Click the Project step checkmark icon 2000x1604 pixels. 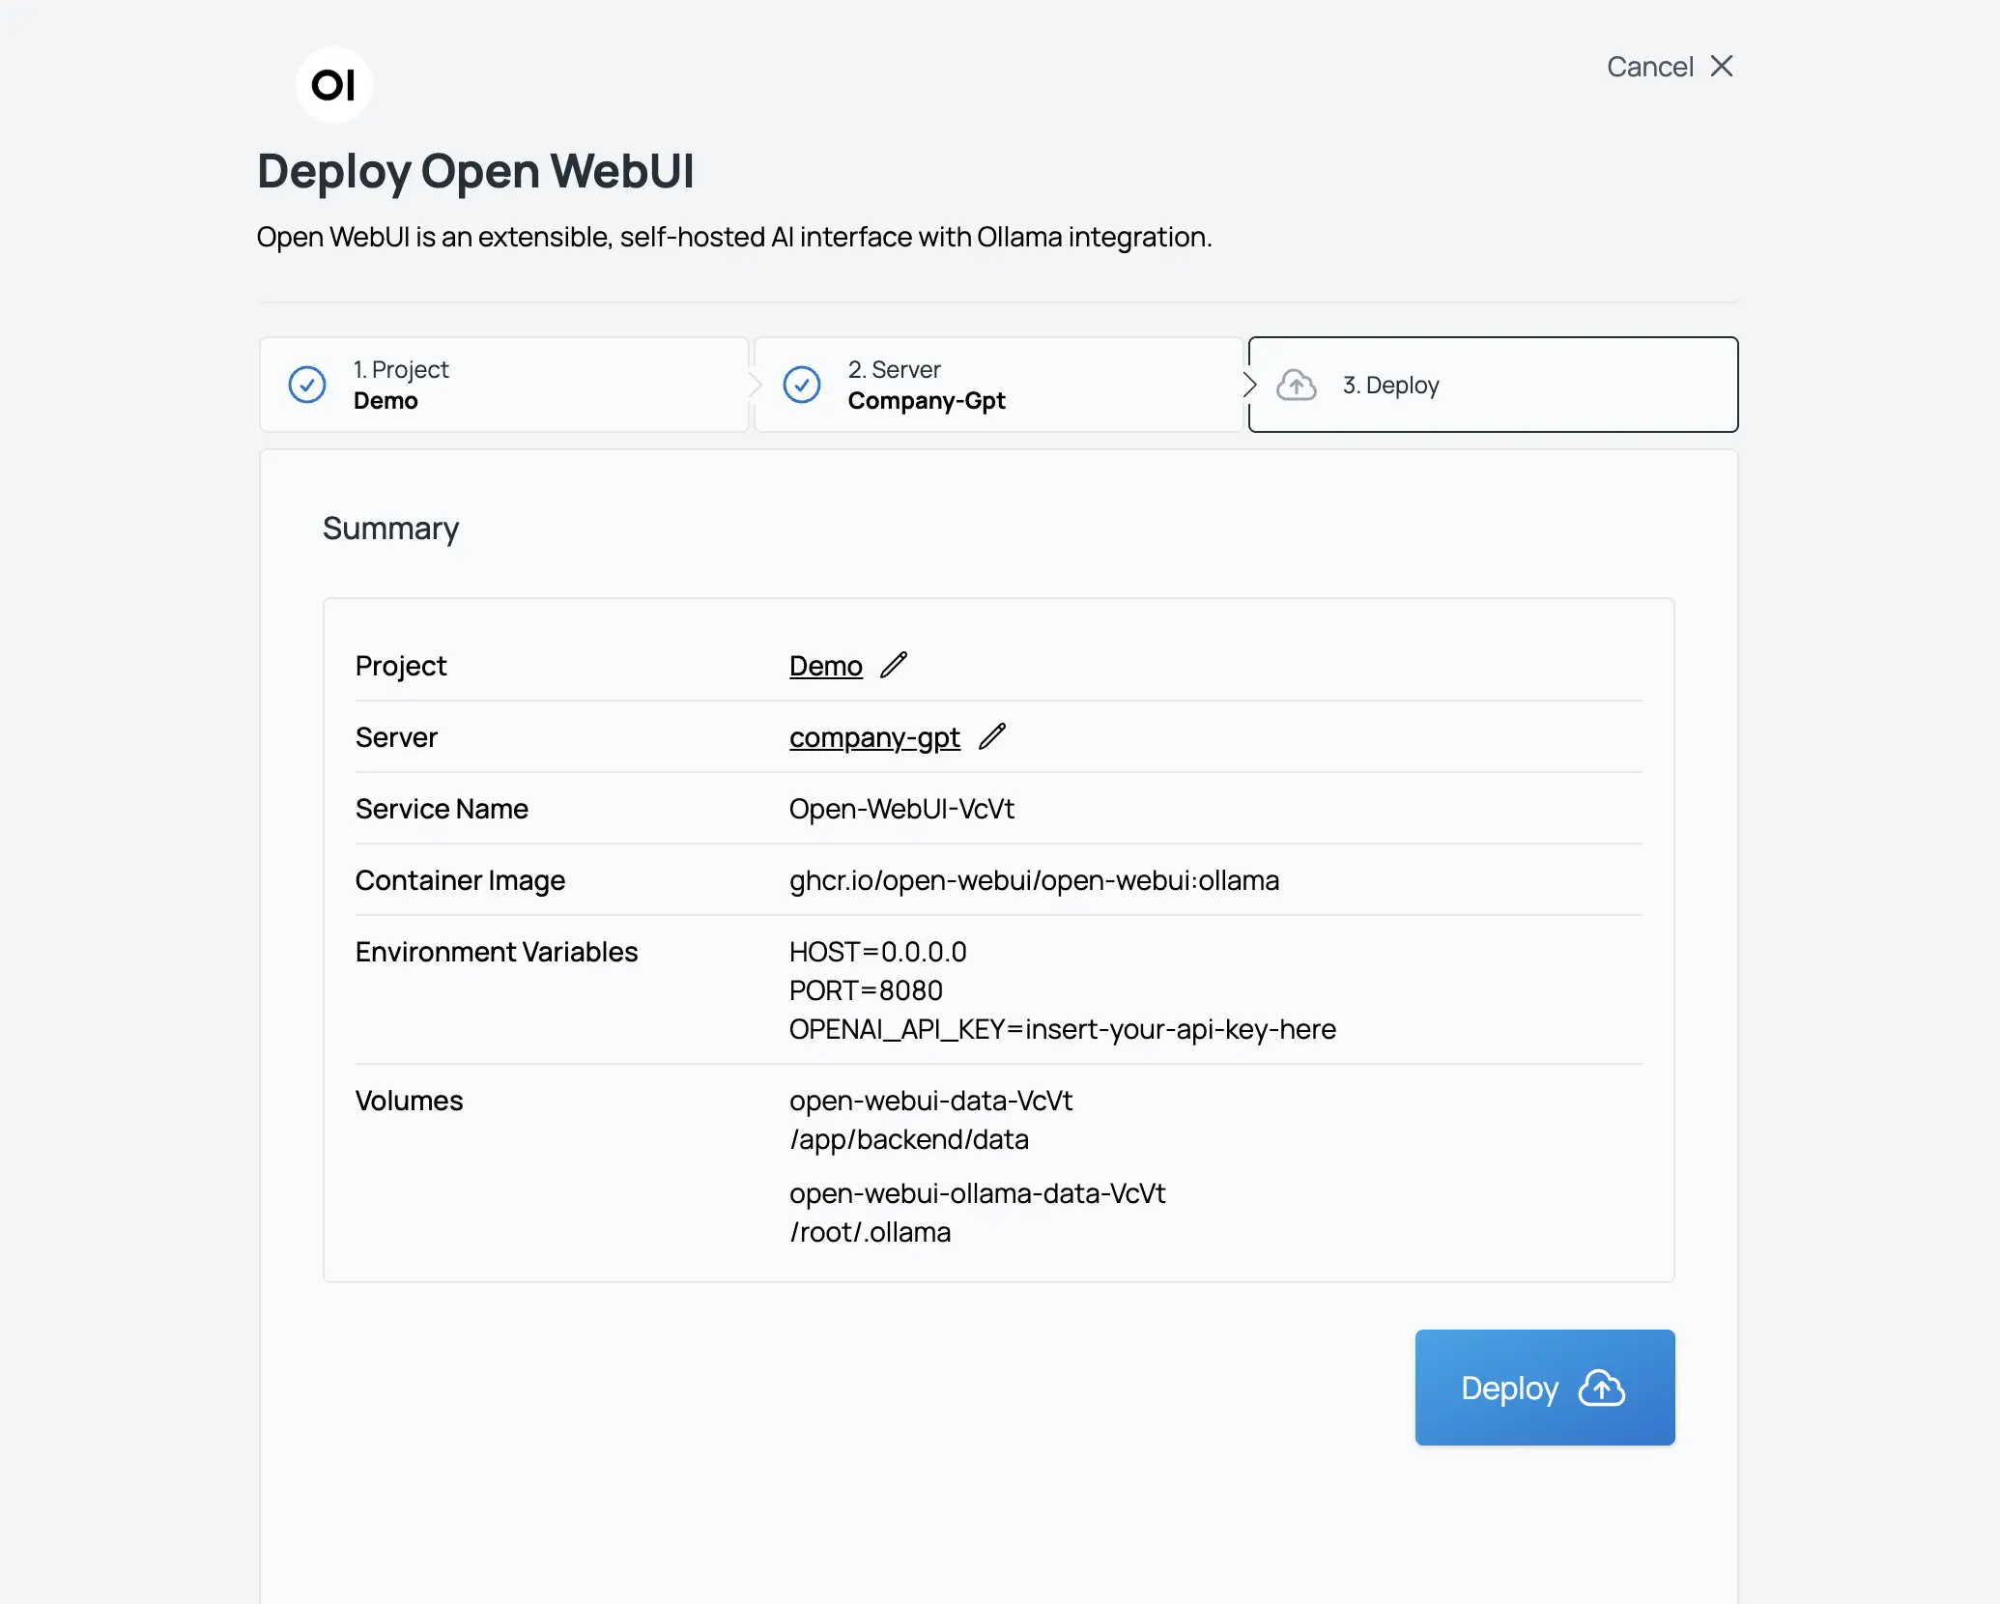tap(307, 385)
